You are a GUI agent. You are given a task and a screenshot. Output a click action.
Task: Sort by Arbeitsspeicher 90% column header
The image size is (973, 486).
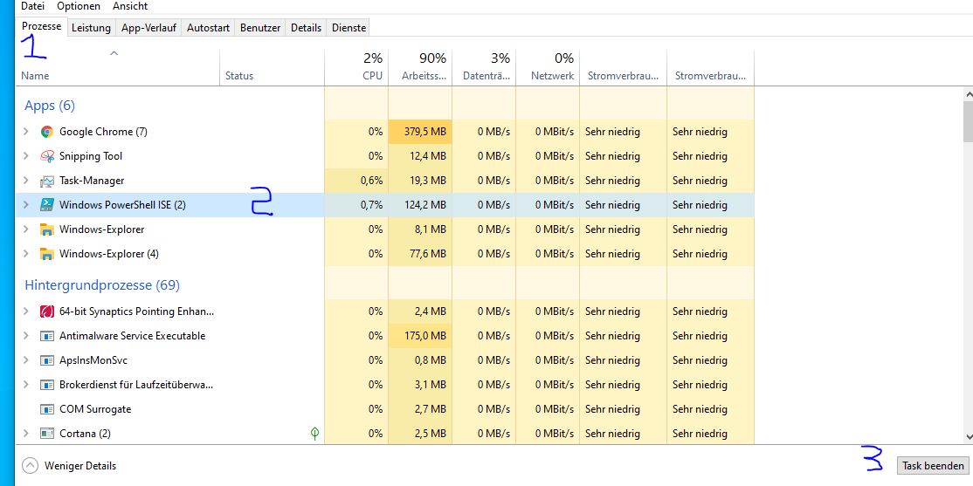(x=420, y=67)
